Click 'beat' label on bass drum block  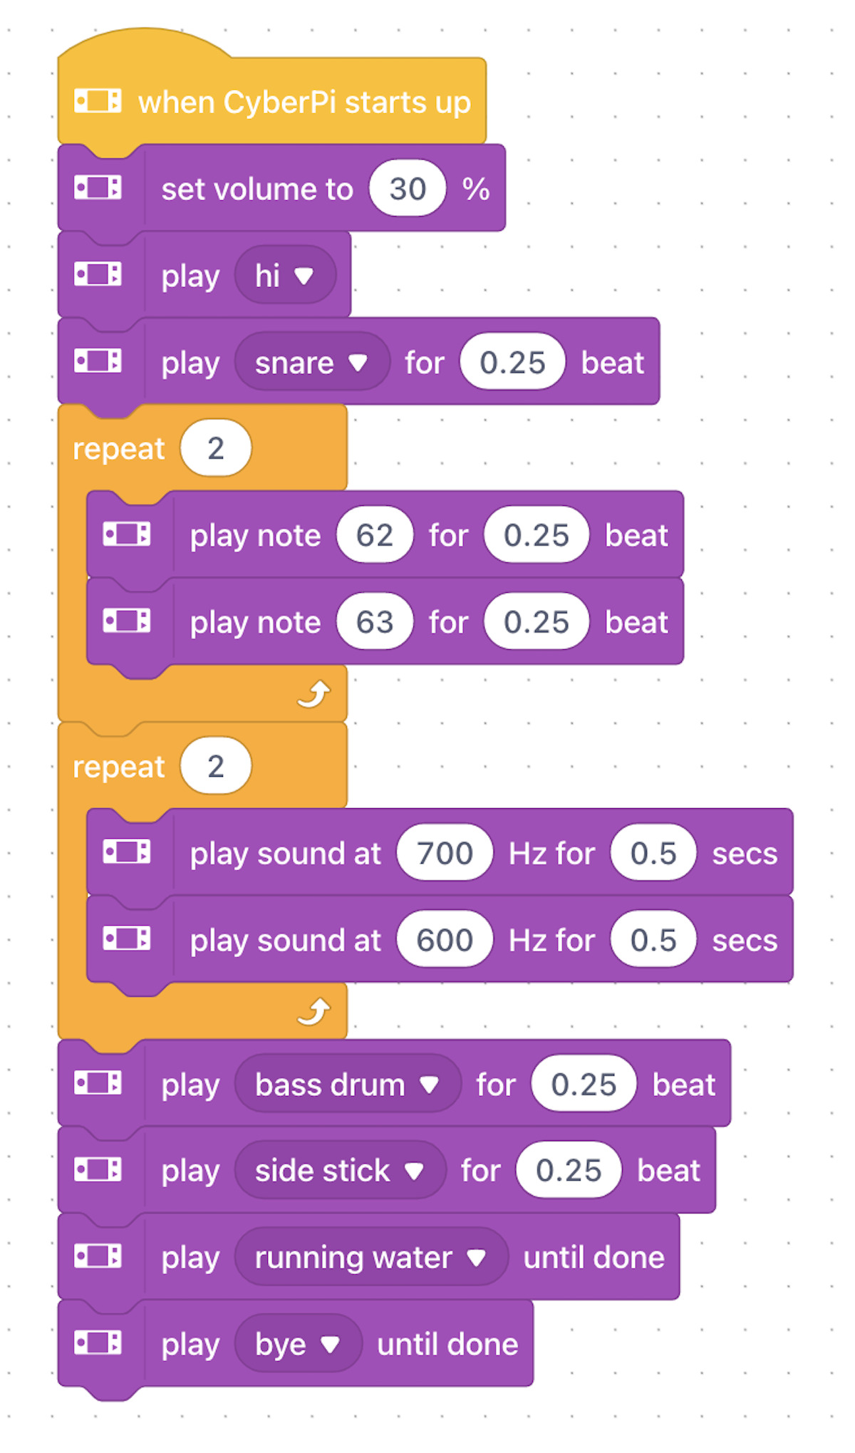point(684,1085)
